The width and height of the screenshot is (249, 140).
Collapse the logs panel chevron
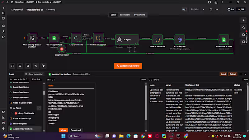245,74
